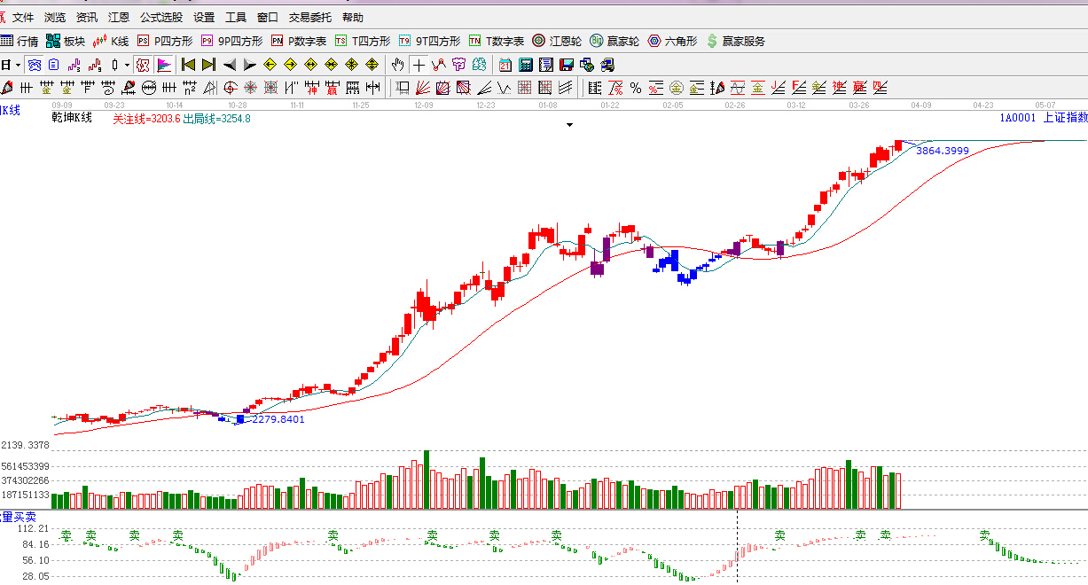Screen dimensions: 1088x585
Task: Expand the candlestick chart type dropdown arrow
Action: [x=127, y=65]
